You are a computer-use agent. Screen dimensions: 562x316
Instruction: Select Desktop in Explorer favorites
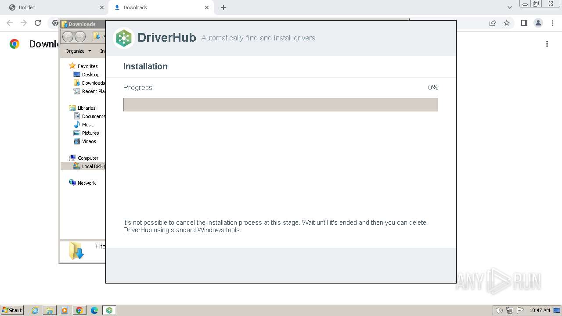(x=86, y=75)
